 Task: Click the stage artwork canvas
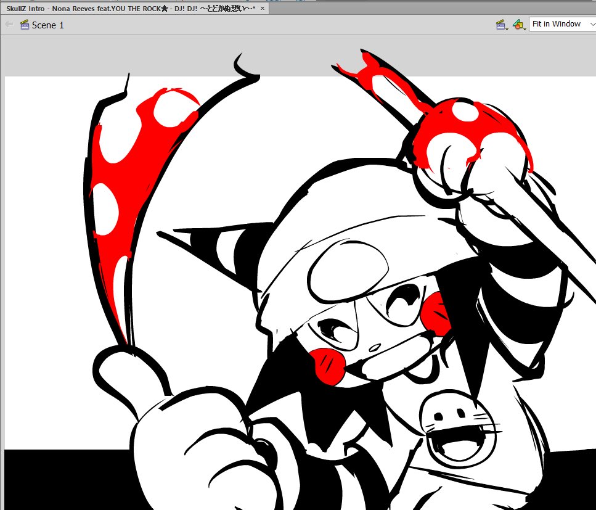(300, 293)
